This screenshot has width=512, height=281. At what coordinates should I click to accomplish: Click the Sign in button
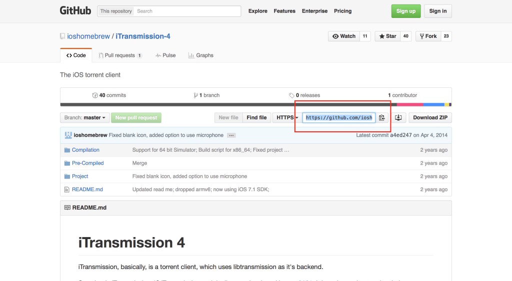click(438, 11)
